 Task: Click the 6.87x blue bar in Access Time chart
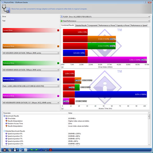coord(111,94)
